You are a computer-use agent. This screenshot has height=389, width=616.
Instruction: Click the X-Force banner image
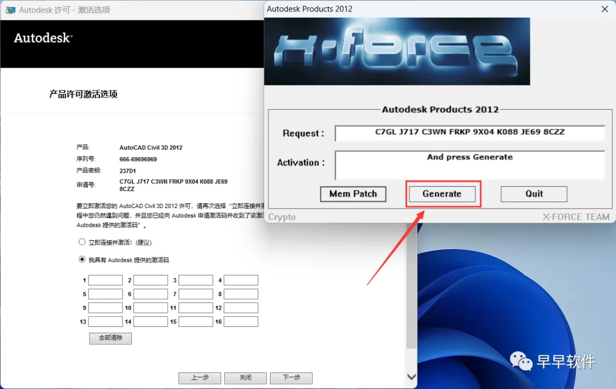tap(397, 51)
